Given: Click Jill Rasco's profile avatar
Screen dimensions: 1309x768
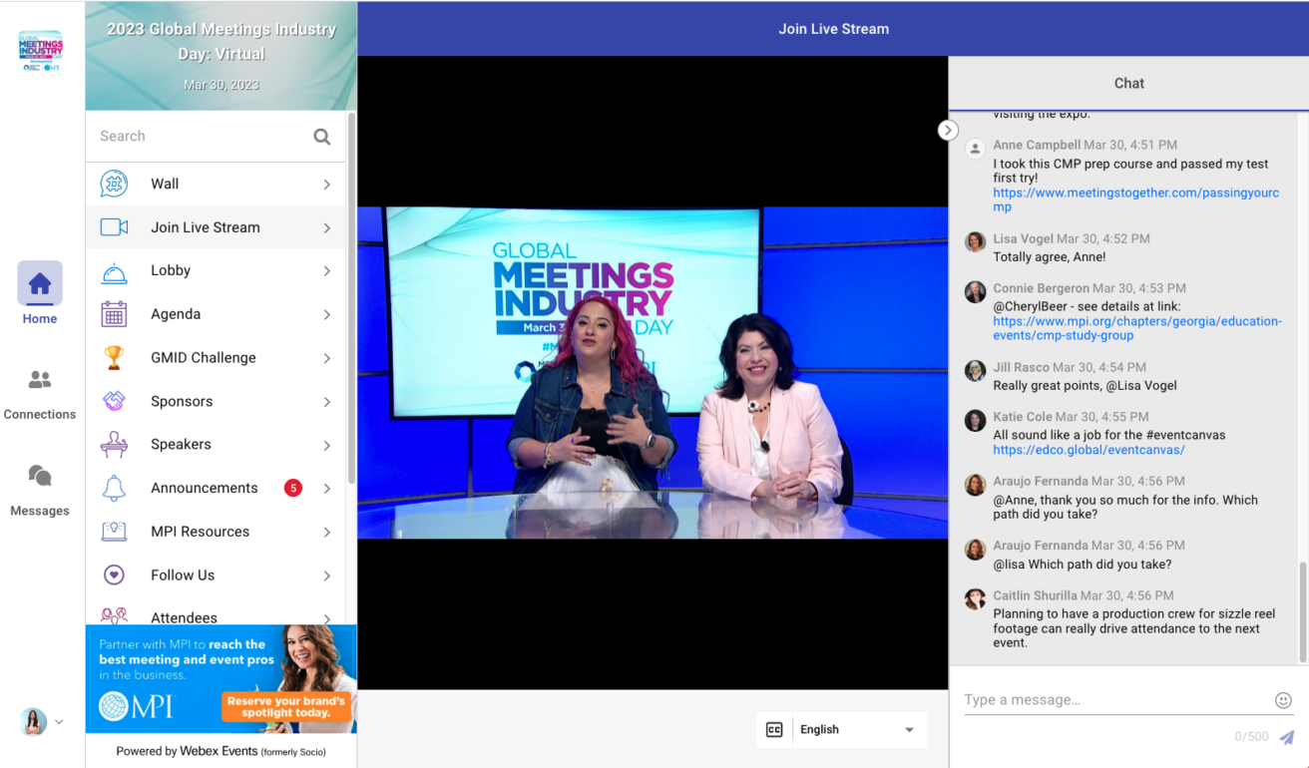Looking at the screenshot, I should tap(975, 370).
